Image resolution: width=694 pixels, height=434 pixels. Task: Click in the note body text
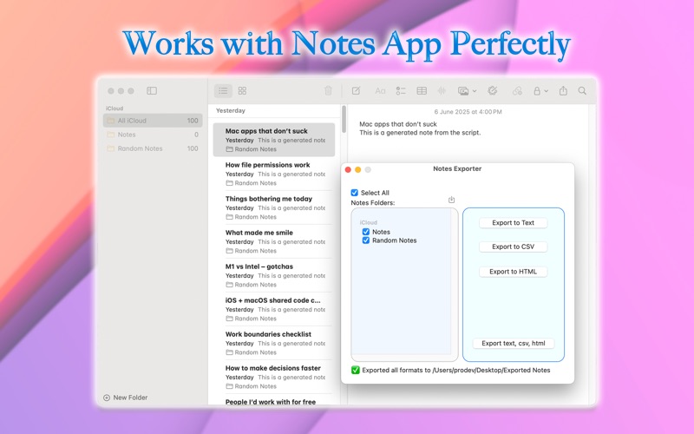[x=420, y=128]
